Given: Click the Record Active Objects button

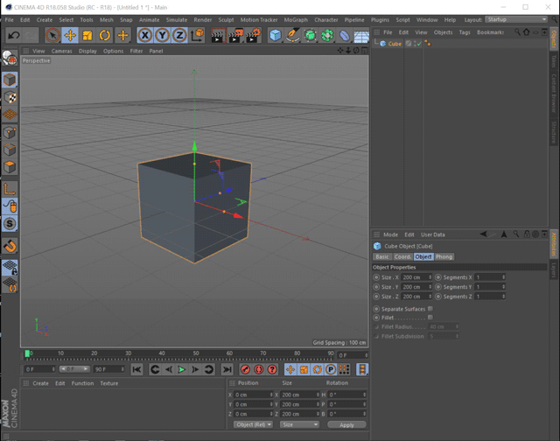Looking at the screenshot, I should (x=245, y=369).
